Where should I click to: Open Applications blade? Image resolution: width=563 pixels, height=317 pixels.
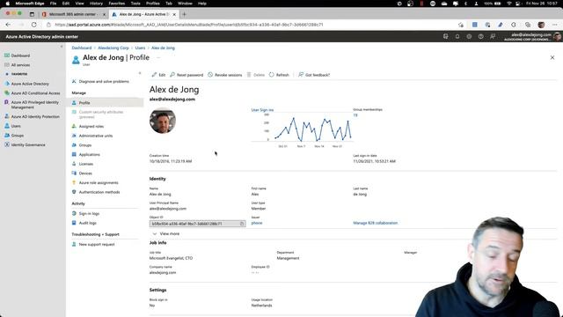pos(90,155)
